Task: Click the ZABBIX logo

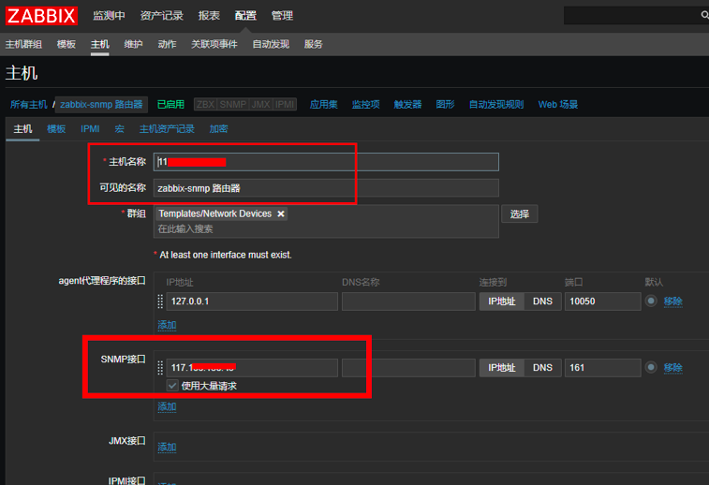Action: pos(41,16)
